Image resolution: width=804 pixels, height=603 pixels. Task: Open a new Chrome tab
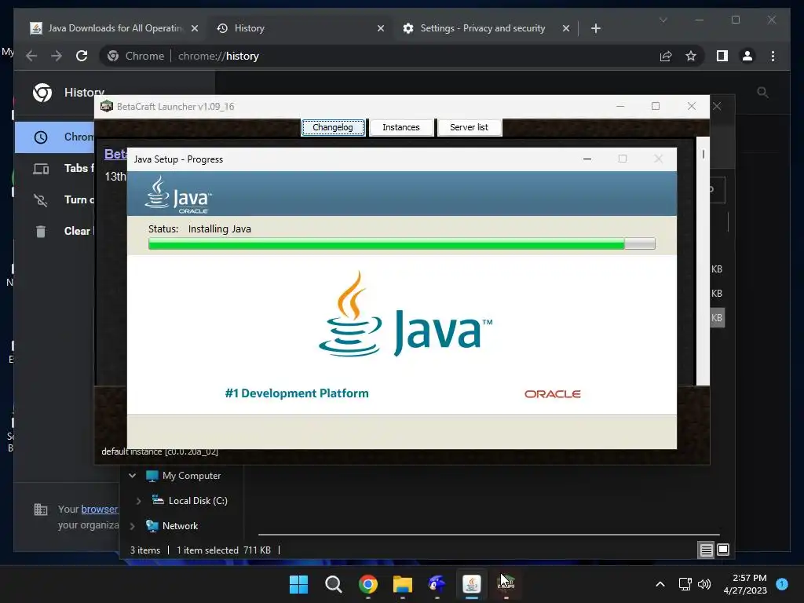click(595, 29)
